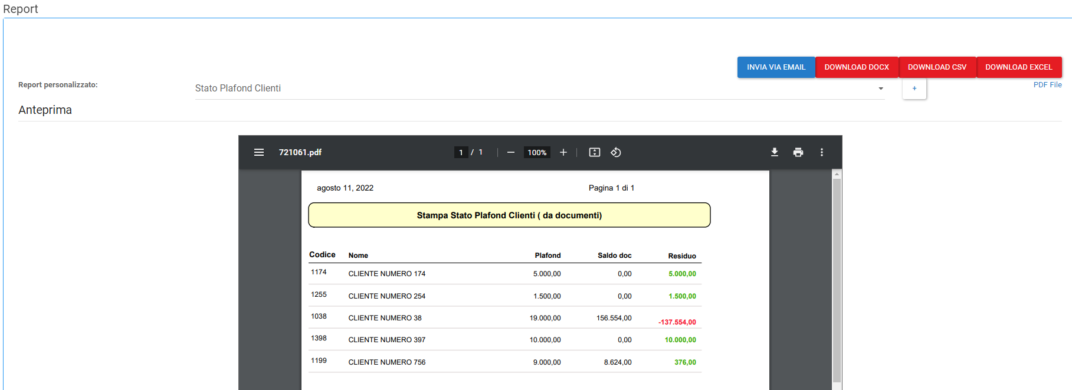
Task: Open the Stato Plafond Clienti selector
Action: (x=540, y=89)
